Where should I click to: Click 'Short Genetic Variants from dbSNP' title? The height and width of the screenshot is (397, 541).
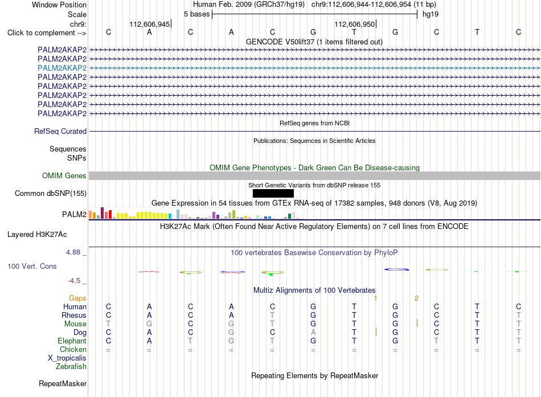pyautogui.click(x=314, y=185)
